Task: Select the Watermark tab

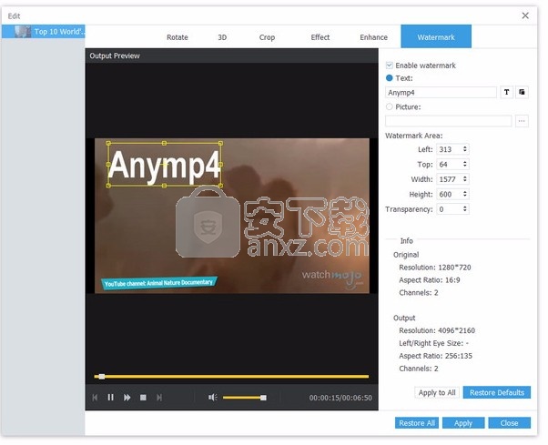Action: (436, 36)
